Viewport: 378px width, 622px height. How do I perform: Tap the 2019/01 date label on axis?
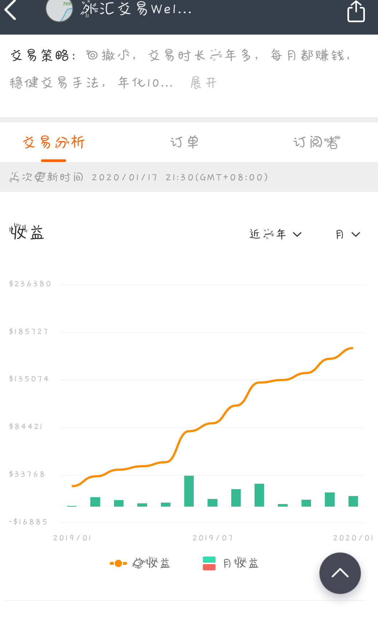(72, 538)
